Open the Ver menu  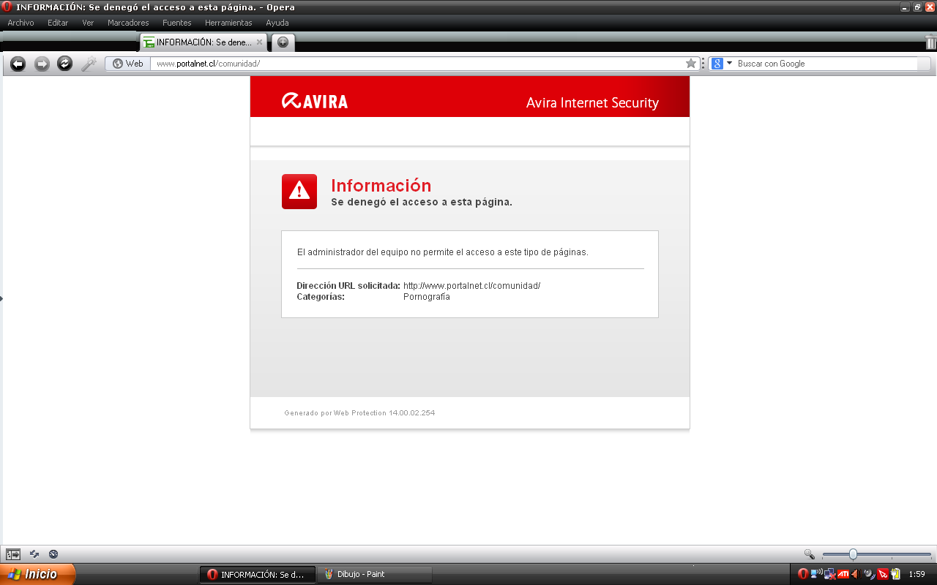(88, 23)
